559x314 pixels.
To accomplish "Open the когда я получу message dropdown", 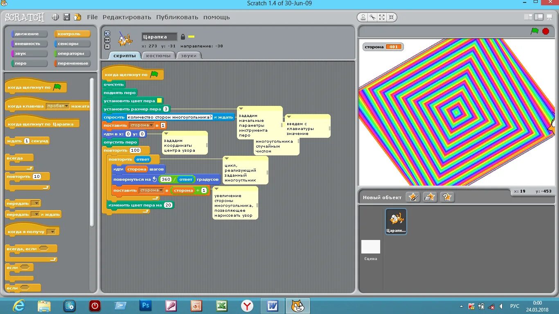I will tap(51, 232).
